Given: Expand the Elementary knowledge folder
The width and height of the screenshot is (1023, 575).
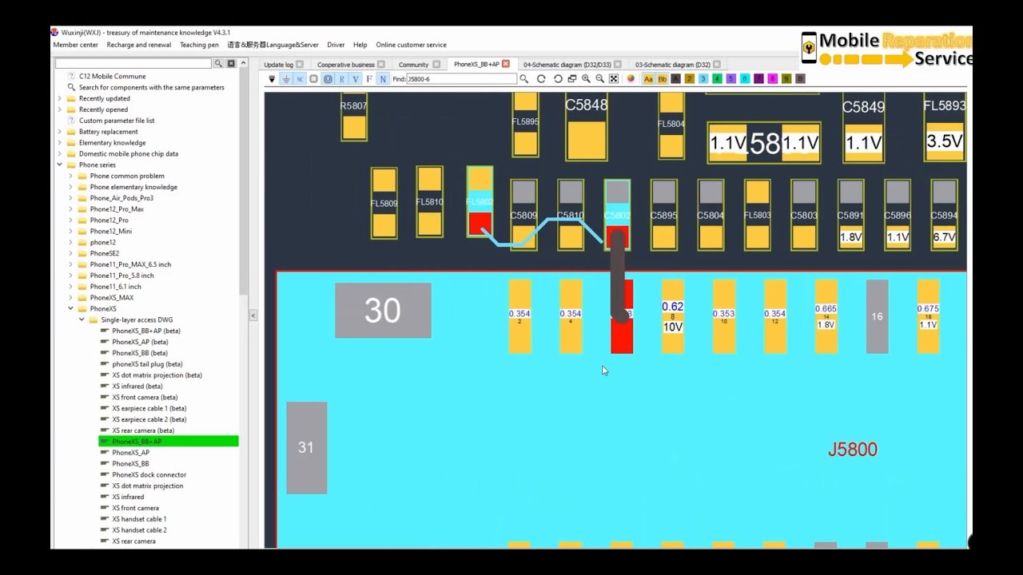Looking at the screenshot, I should point(59,143).
